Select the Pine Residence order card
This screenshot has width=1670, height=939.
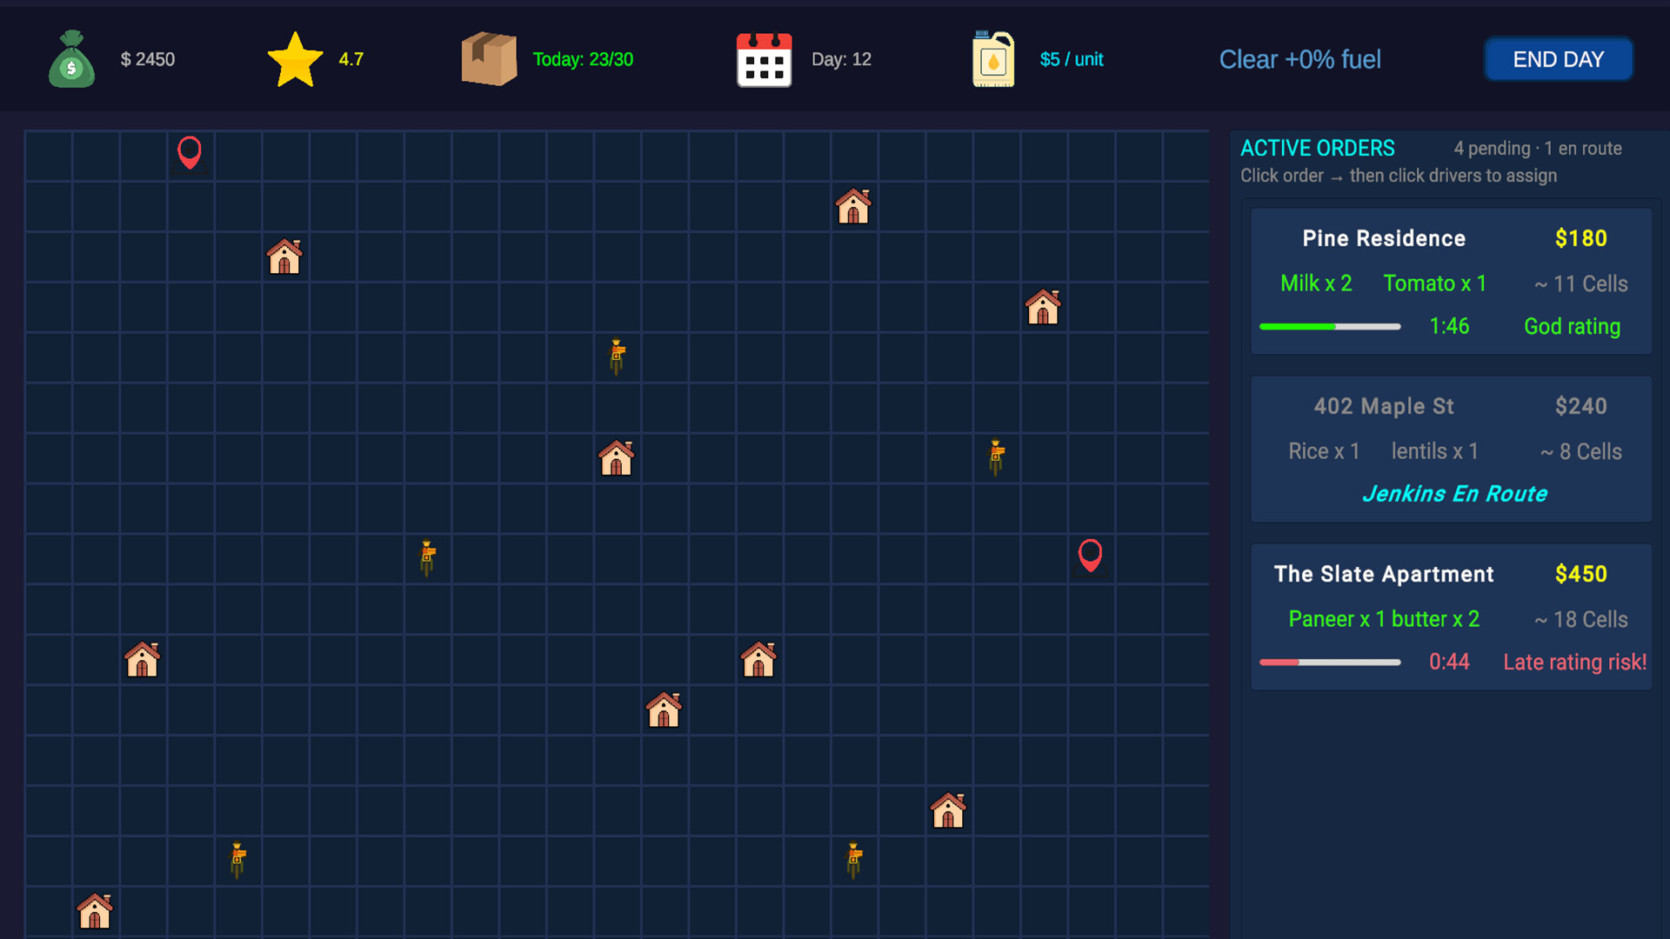click(x=1450, y=280)
